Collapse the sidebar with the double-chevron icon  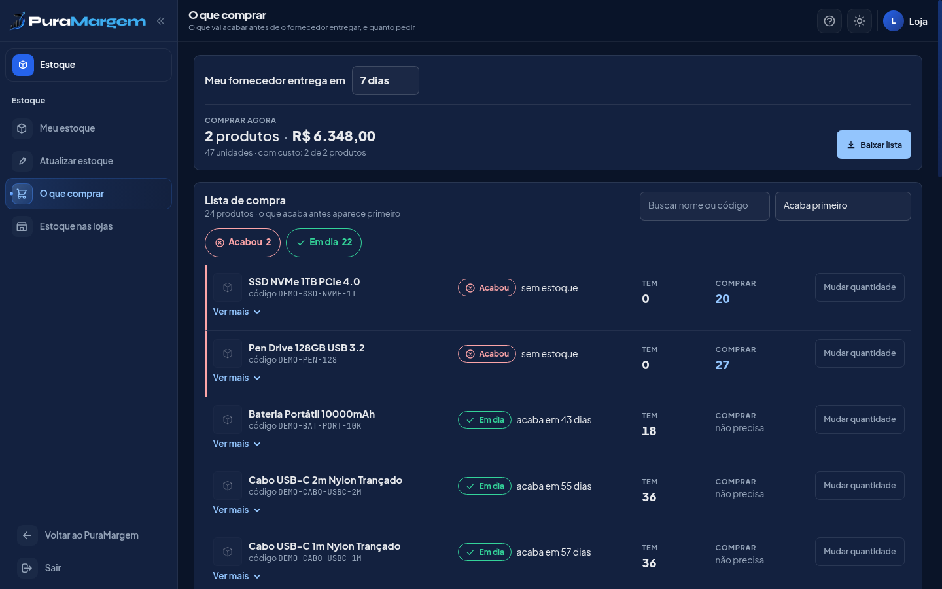point(161,21)
